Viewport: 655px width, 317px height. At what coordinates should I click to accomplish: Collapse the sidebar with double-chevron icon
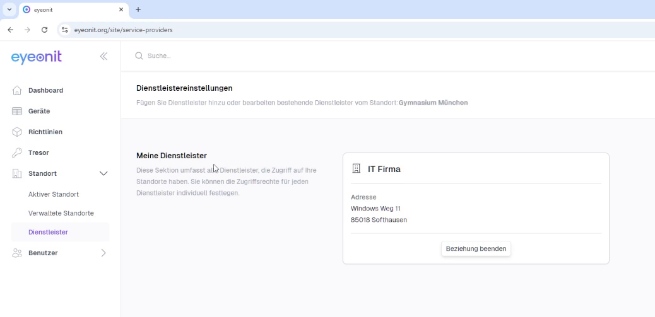click(103, 56)
